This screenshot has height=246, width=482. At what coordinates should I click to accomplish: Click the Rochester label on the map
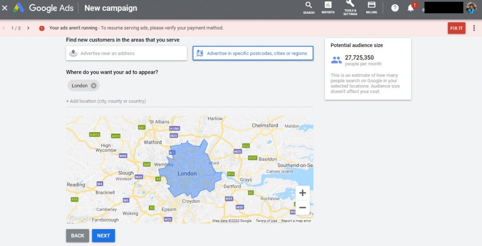click(270, 198)
